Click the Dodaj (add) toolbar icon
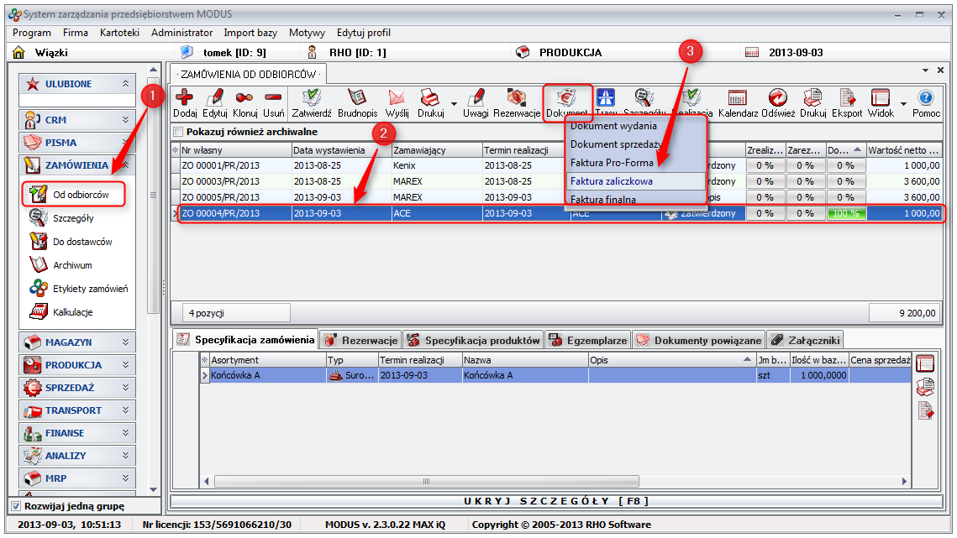 pyautogui.click(x=183, y=100)
